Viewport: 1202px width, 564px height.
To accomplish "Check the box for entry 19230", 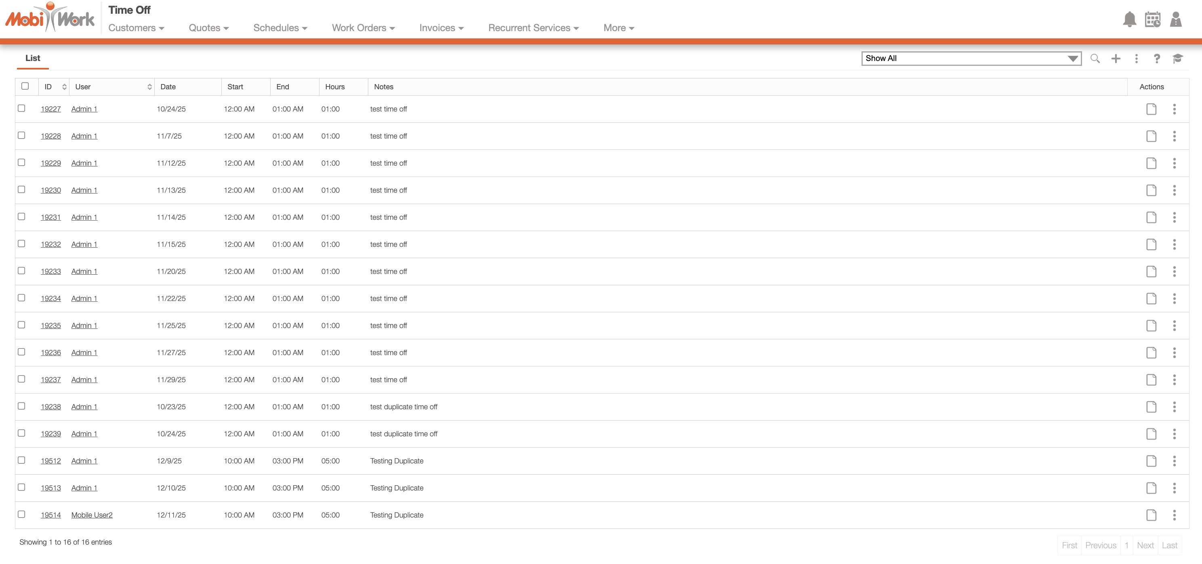I will coord(21,189).
